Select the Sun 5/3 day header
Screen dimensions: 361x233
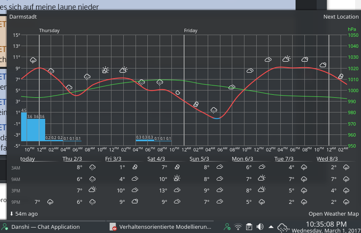pos(199,159)
